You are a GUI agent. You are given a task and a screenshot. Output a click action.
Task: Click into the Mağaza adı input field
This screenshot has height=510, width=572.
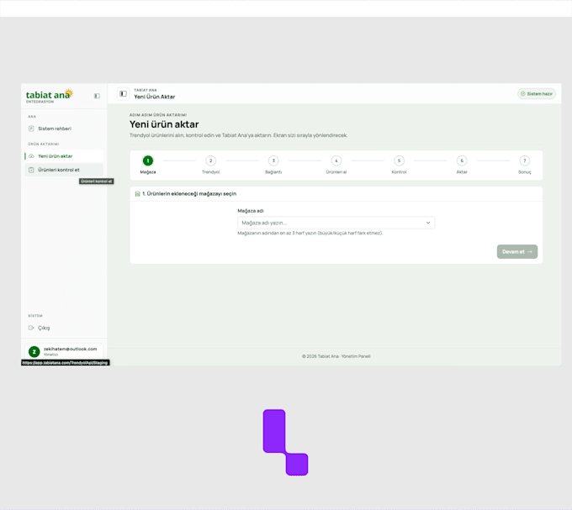pos(336,223)
